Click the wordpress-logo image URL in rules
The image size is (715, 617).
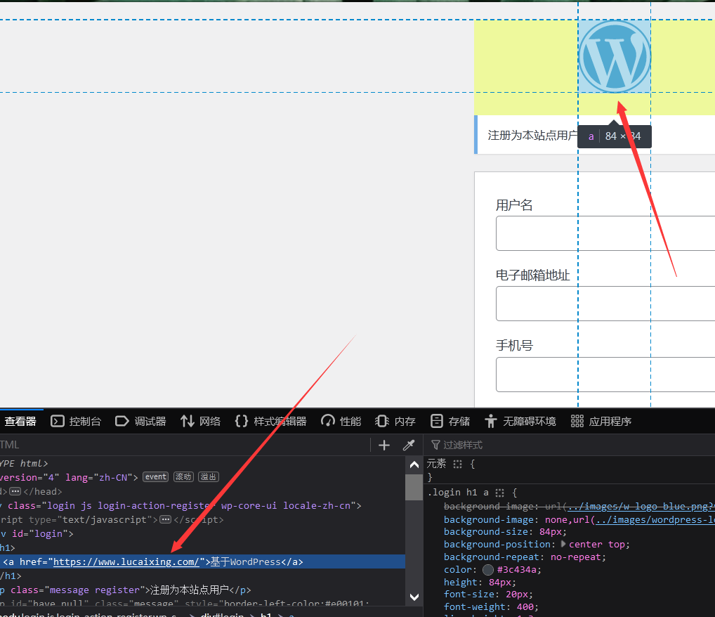pos(655,519)
